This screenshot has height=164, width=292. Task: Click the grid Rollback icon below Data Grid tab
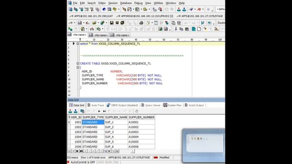(75, 111)
